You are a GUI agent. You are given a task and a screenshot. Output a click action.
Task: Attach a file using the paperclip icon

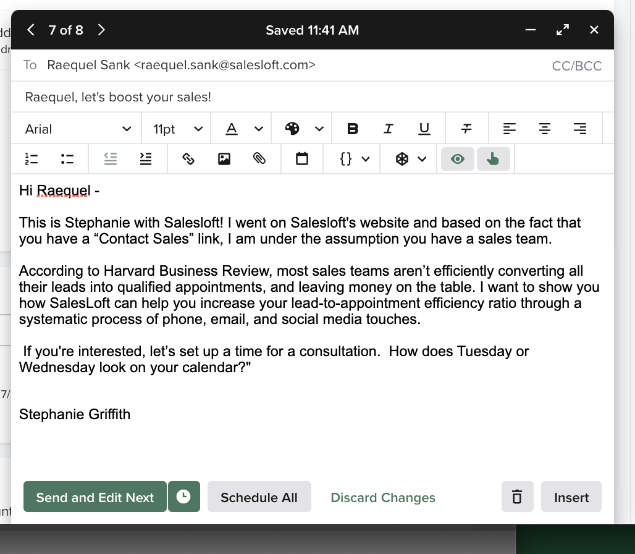[259, 159]
